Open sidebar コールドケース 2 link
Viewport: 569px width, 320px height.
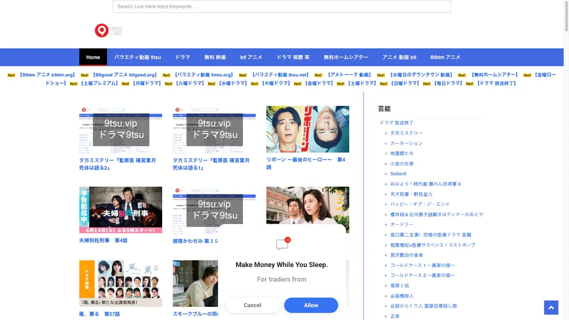point(422,276)
